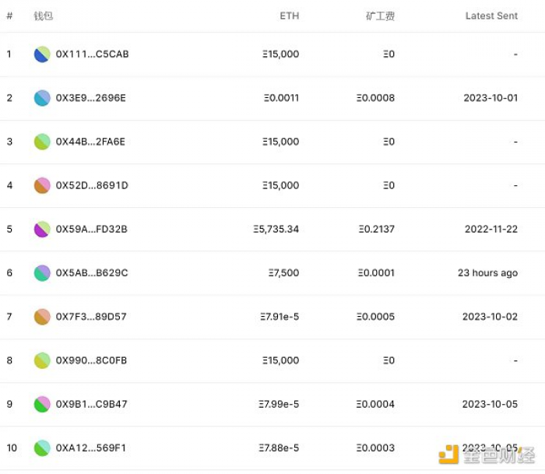Open wallet address 0X990...8C0FB

[91, 360]
